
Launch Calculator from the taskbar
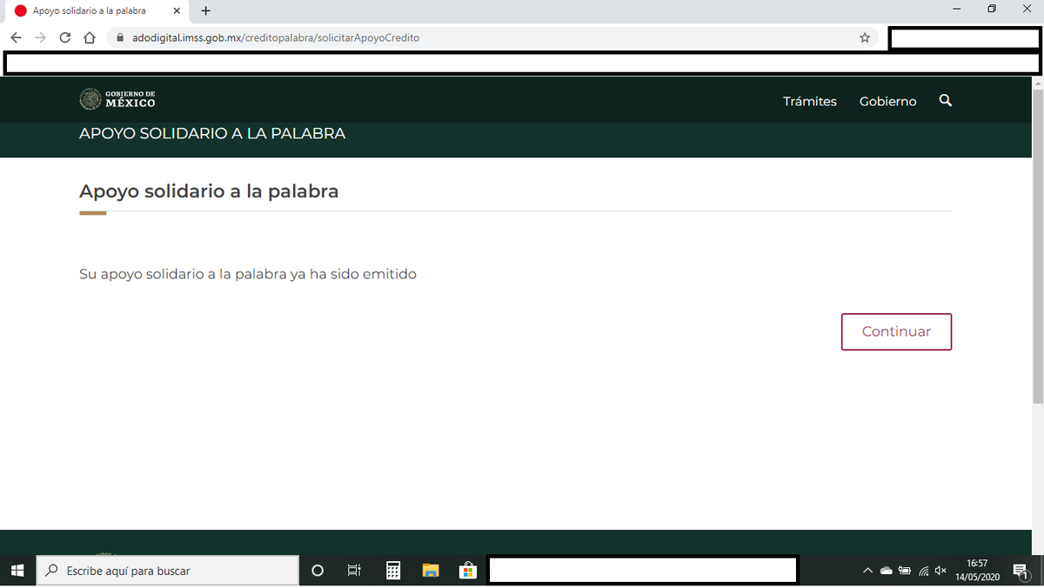click(x=393, y=571)
